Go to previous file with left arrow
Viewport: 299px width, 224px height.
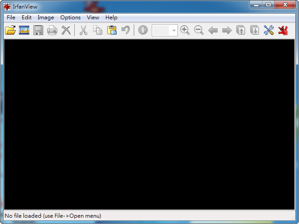pos(213,30)
